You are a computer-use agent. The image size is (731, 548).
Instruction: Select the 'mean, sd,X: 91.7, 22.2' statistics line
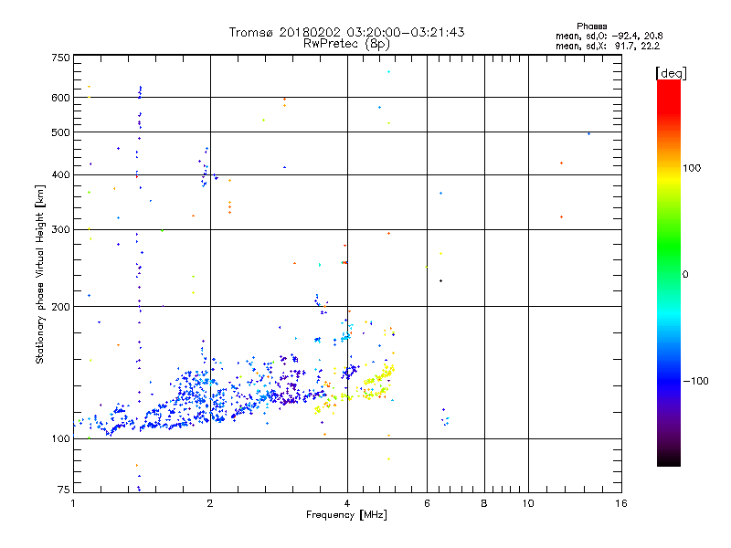click(608, 46)
